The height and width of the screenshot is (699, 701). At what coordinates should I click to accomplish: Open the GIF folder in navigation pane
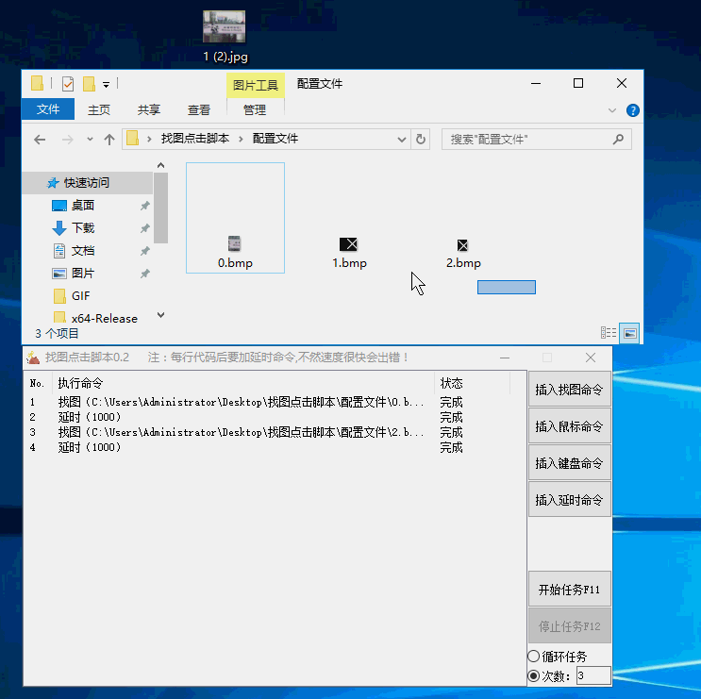click(80, 296)
